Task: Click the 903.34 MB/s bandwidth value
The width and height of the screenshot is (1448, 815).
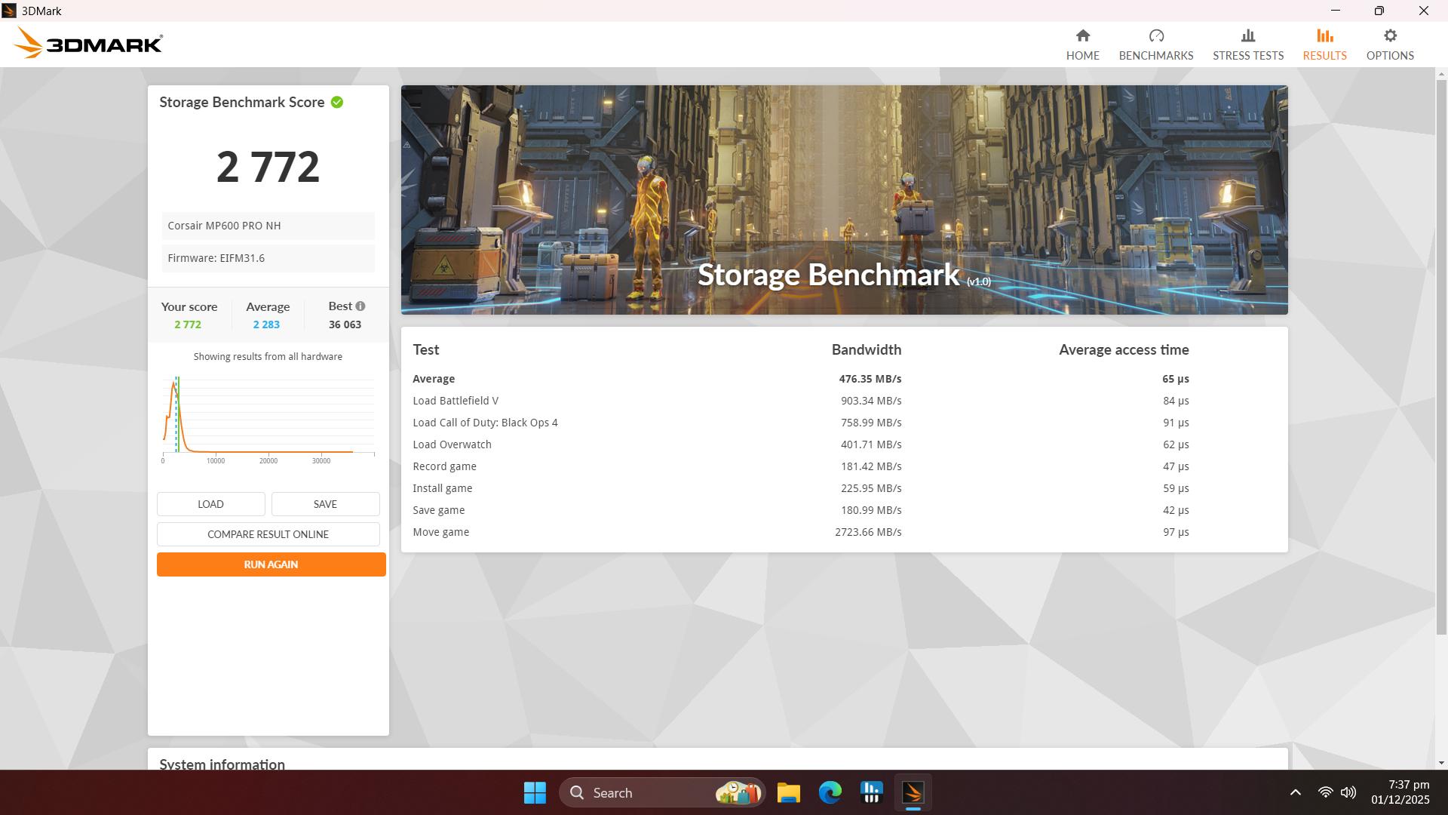Action: click(x=871, y=401)
